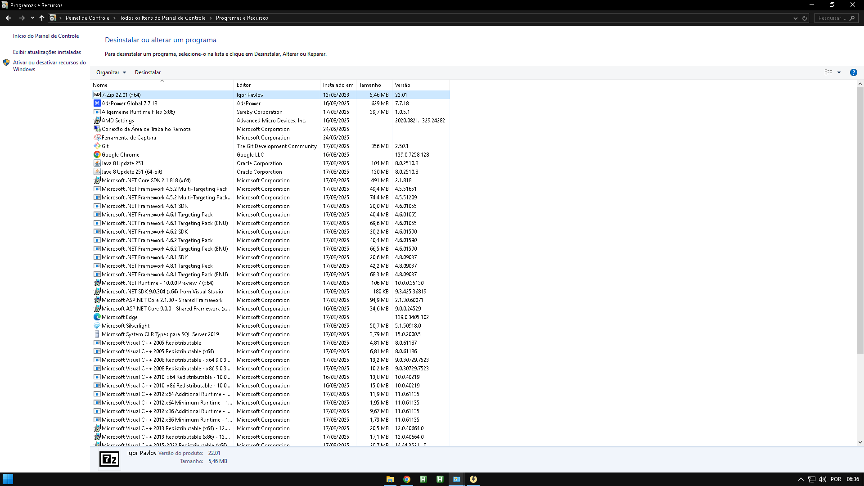
Task: Click the Pesquisar search field
Action: [x=836, y=18]
